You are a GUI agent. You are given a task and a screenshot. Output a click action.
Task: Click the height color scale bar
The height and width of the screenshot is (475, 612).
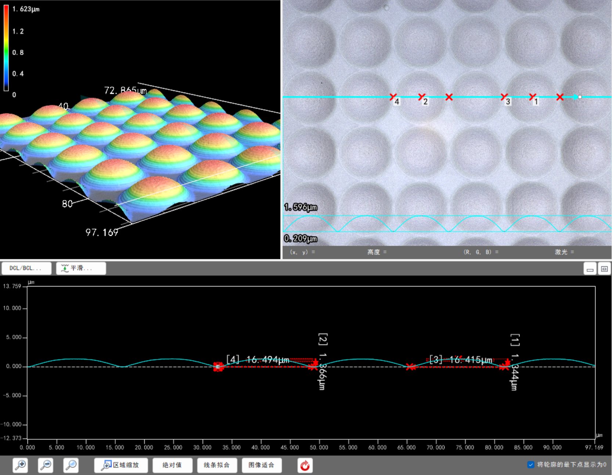6,48
